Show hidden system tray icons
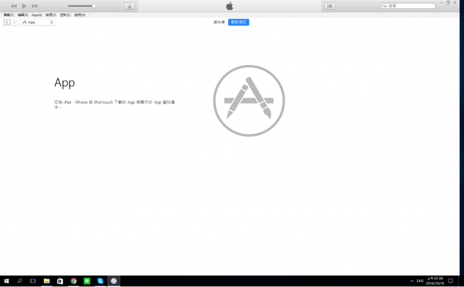Image resolution: width=464 pixels, height=287 pixels. coord(412,281)
